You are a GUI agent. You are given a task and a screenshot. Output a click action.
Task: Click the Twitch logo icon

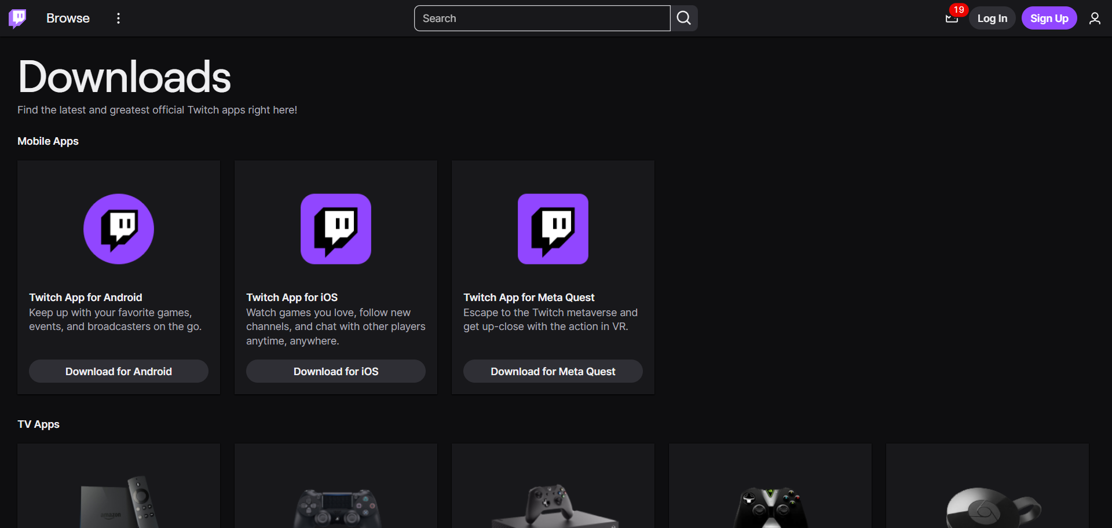[x=18, y=17]
